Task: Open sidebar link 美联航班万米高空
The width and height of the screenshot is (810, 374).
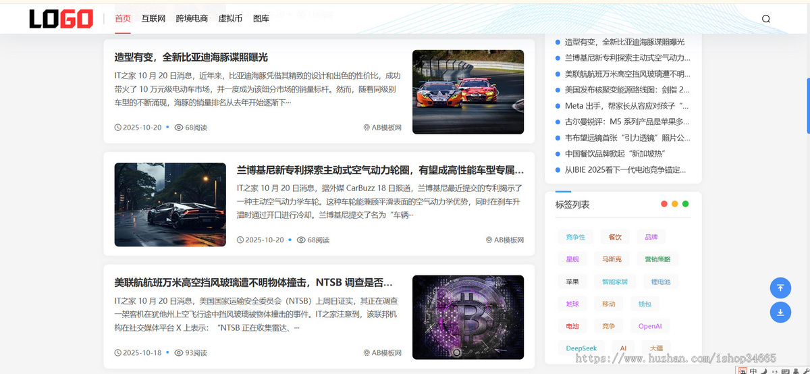Action: pos(628,74)
